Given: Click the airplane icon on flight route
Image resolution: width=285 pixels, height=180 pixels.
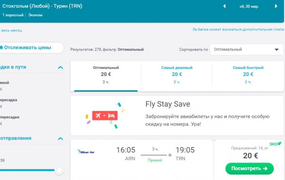Looking at the screenshot, I should click(x=170, y=155).
